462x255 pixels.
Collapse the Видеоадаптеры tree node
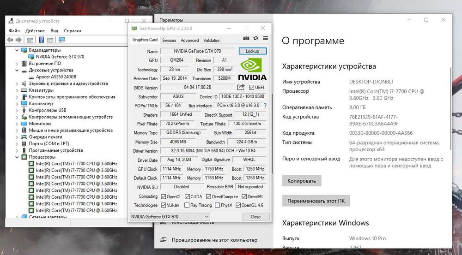[17, 50]
